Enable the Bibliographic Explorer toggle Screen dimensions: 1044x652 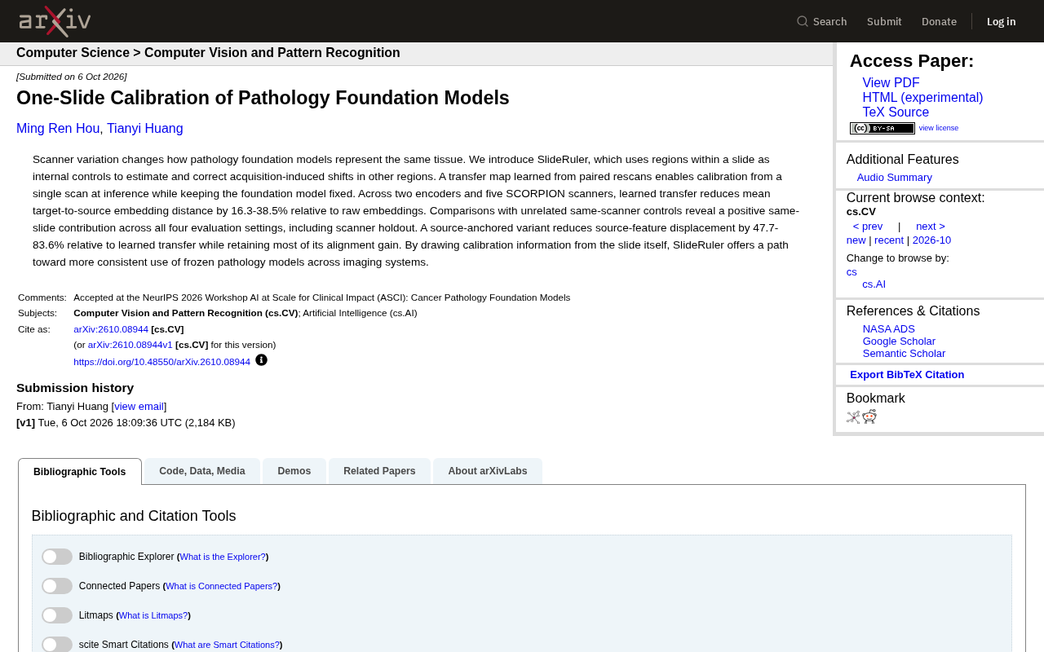pos(57,557)
